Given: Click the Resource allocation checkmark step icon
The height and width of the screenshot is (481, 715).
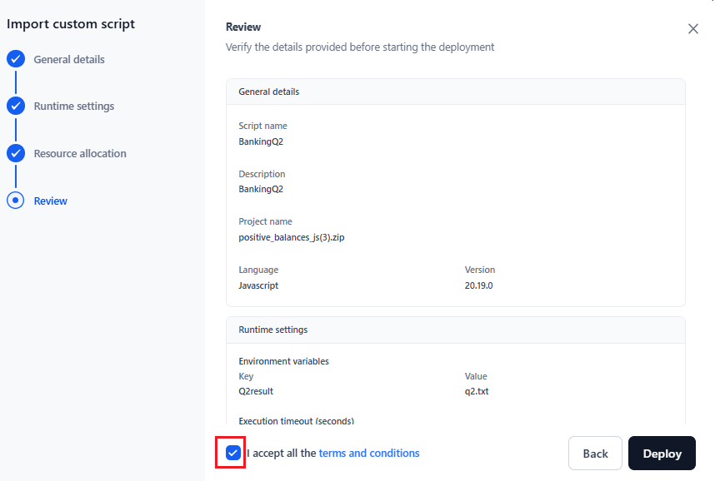Looking at the screenshot, I should pos(15,153).
